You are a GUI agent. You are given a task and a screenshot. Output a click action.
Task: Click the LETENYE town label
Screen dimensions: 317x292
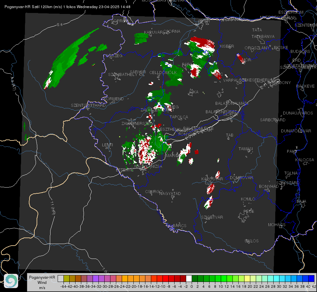coord(125,170)
